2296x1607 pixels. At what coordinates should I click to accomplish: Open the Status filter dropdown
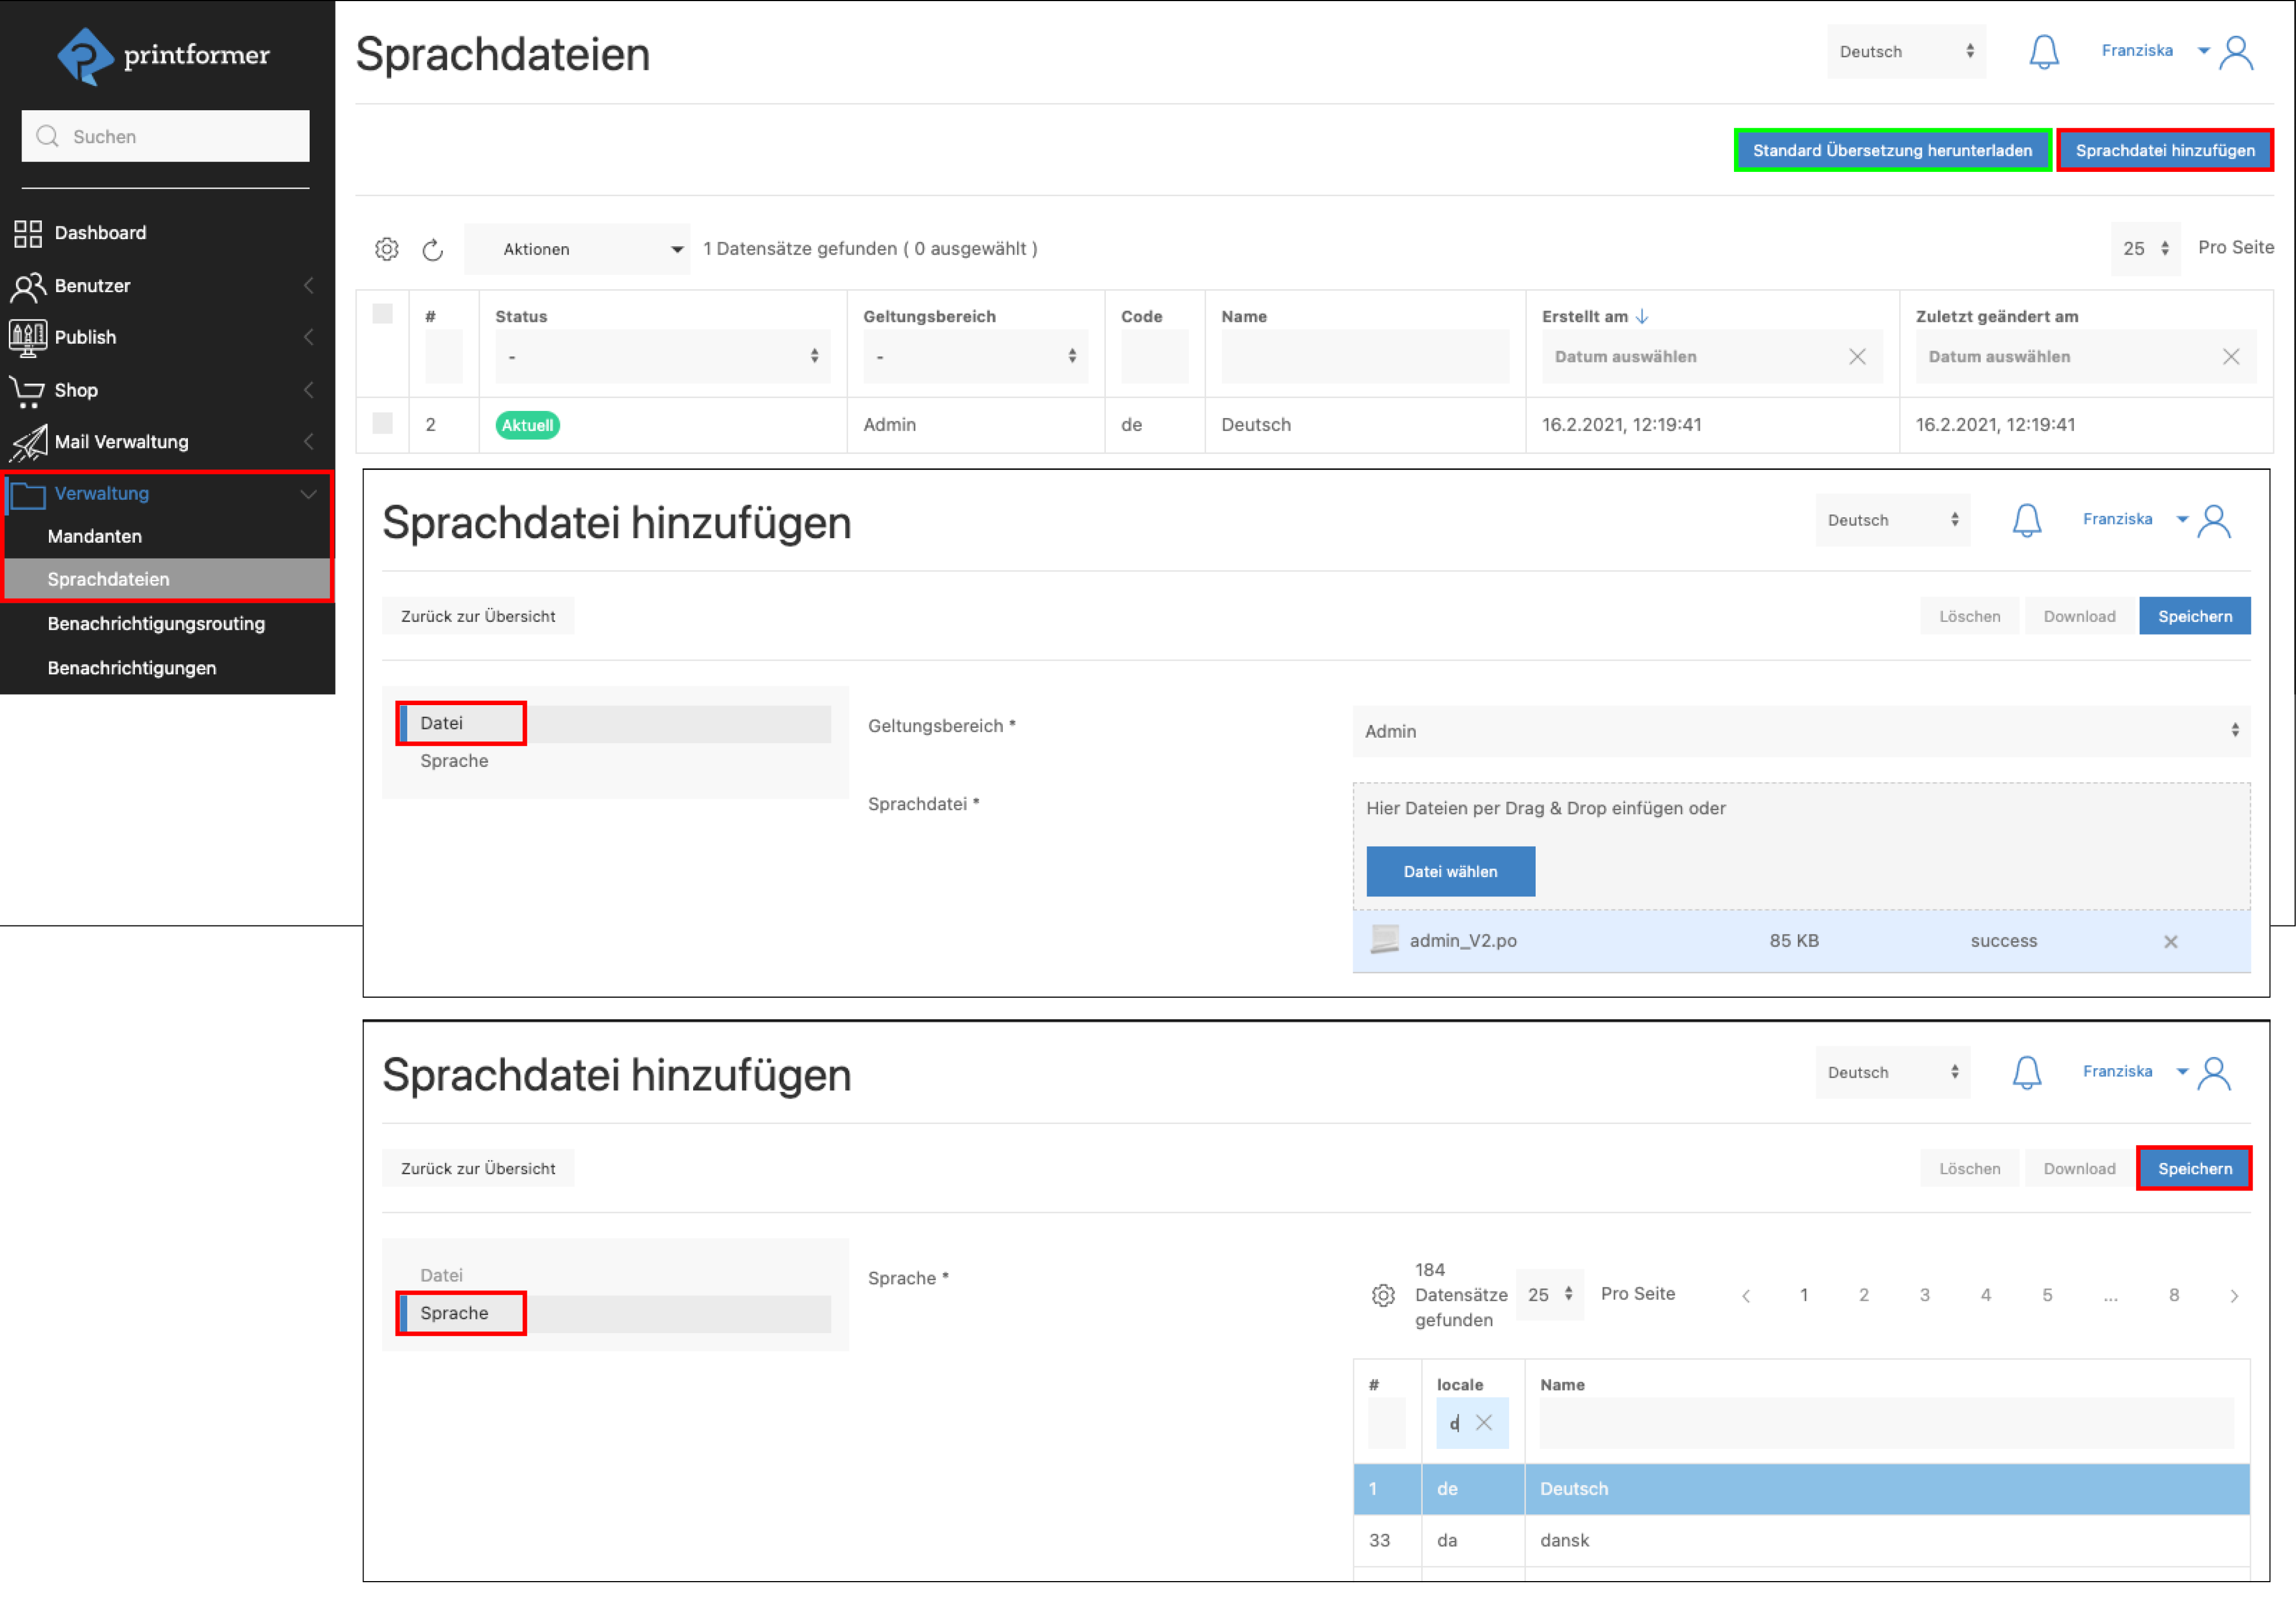(x=663, y=356)
